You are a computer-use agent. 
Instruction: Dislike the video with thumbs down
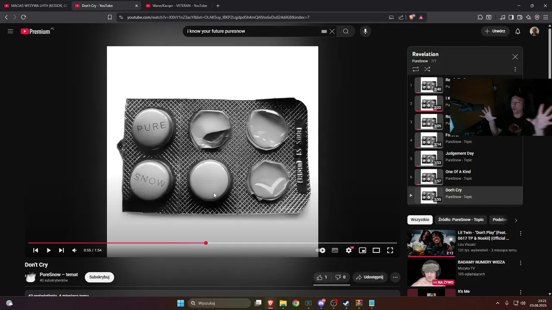tap(341, 277)
